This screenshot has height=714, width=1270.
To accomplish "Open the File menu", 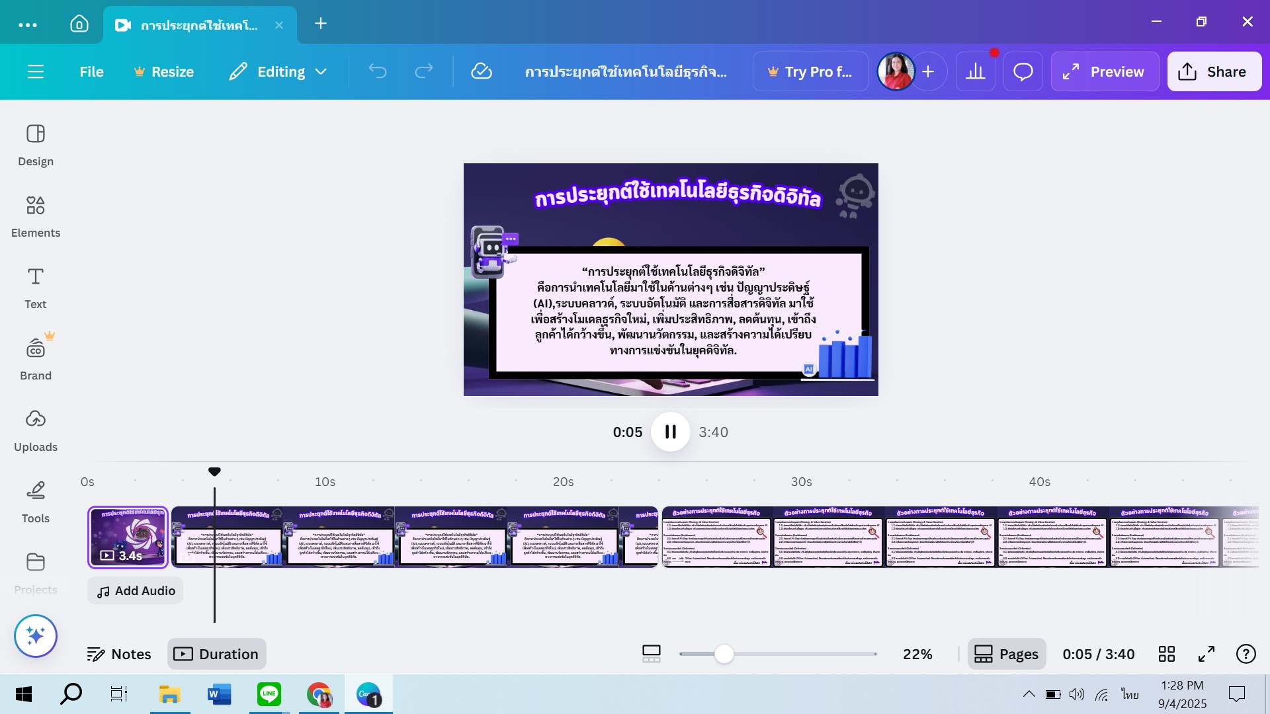I will (91, 71).
